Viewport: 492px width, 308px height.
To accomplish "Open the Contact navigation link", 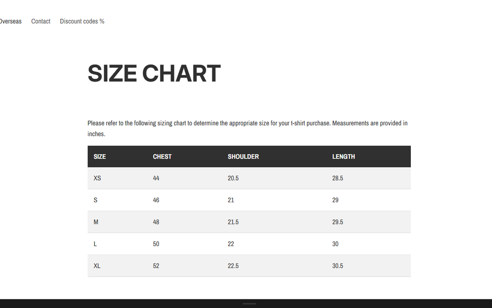I will tap(41, 21).
